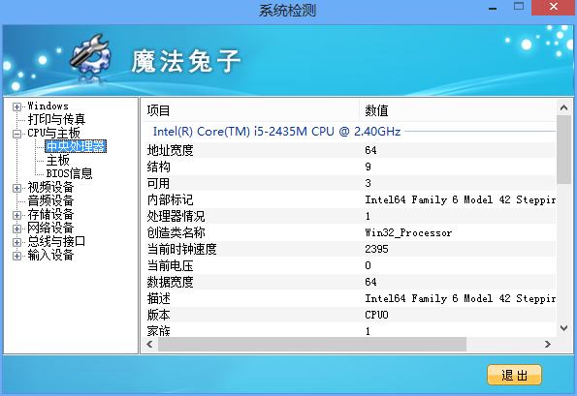Expand the 网络设备 node

[16, 228]
